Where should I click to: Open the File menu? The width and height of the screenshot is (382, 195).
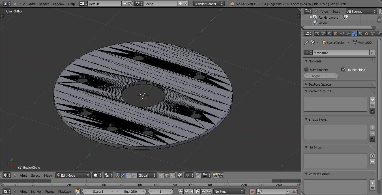click(22, 4)
